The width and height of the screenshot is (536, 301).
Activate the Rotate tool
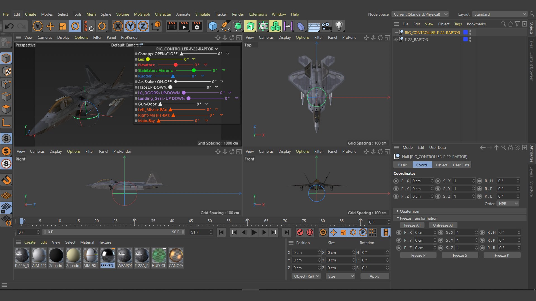click(75, 26)
